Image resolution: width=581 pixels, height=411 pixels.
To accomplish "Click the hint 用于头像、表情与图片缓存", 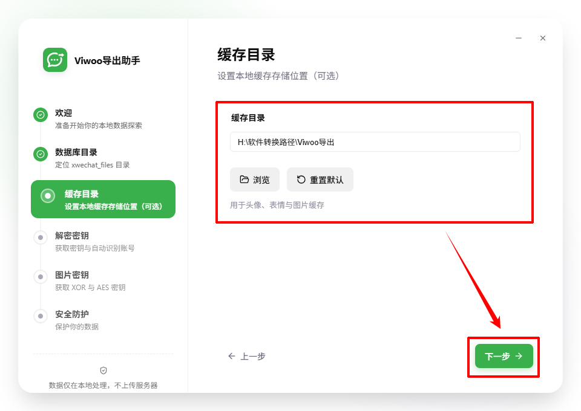I will pos(277,205).
